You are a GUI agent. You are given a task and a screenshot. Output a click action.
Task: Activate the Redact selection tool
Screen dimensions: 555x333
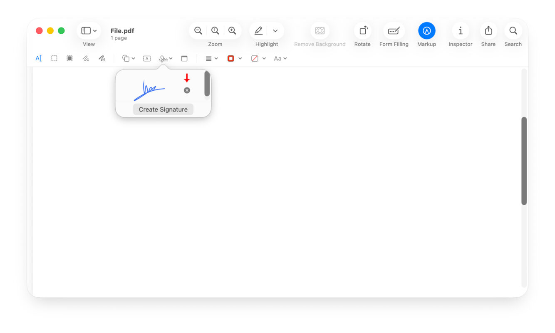(x=70, y=58)
